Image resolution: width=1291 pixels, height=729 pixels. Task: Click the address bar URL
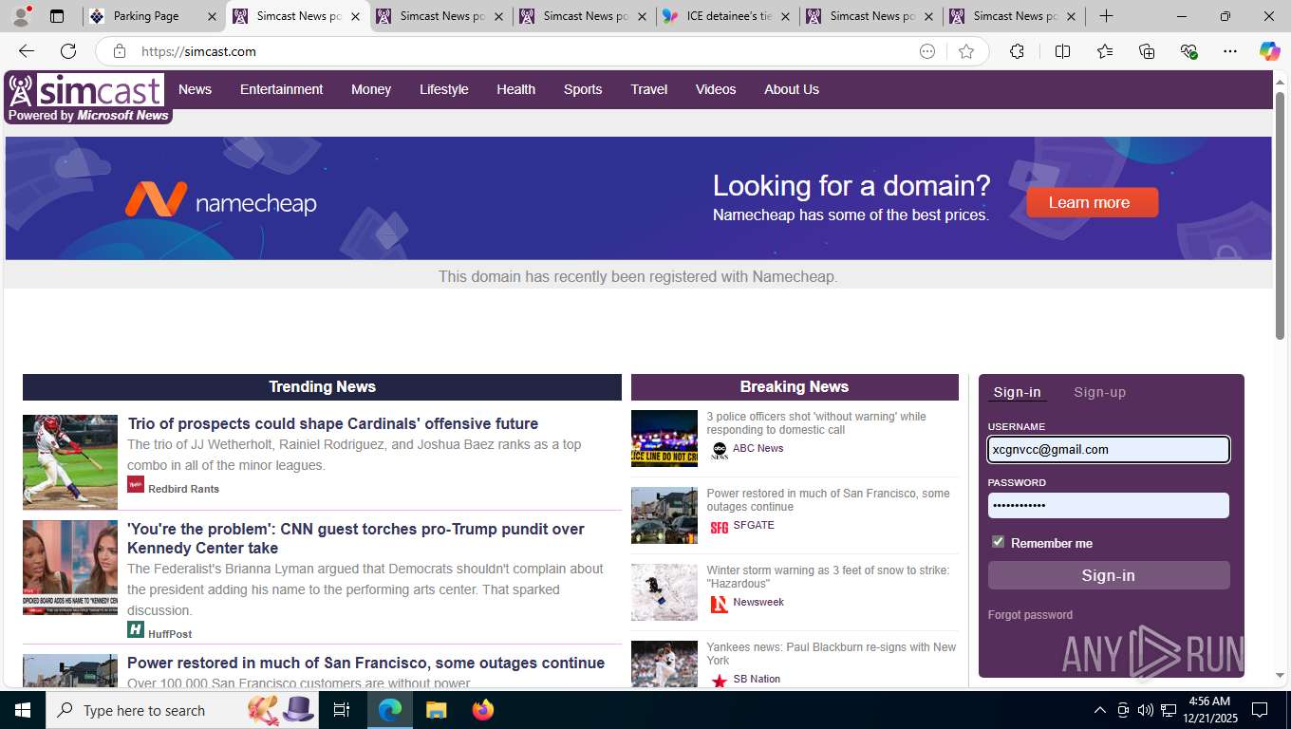coord(198,51)
